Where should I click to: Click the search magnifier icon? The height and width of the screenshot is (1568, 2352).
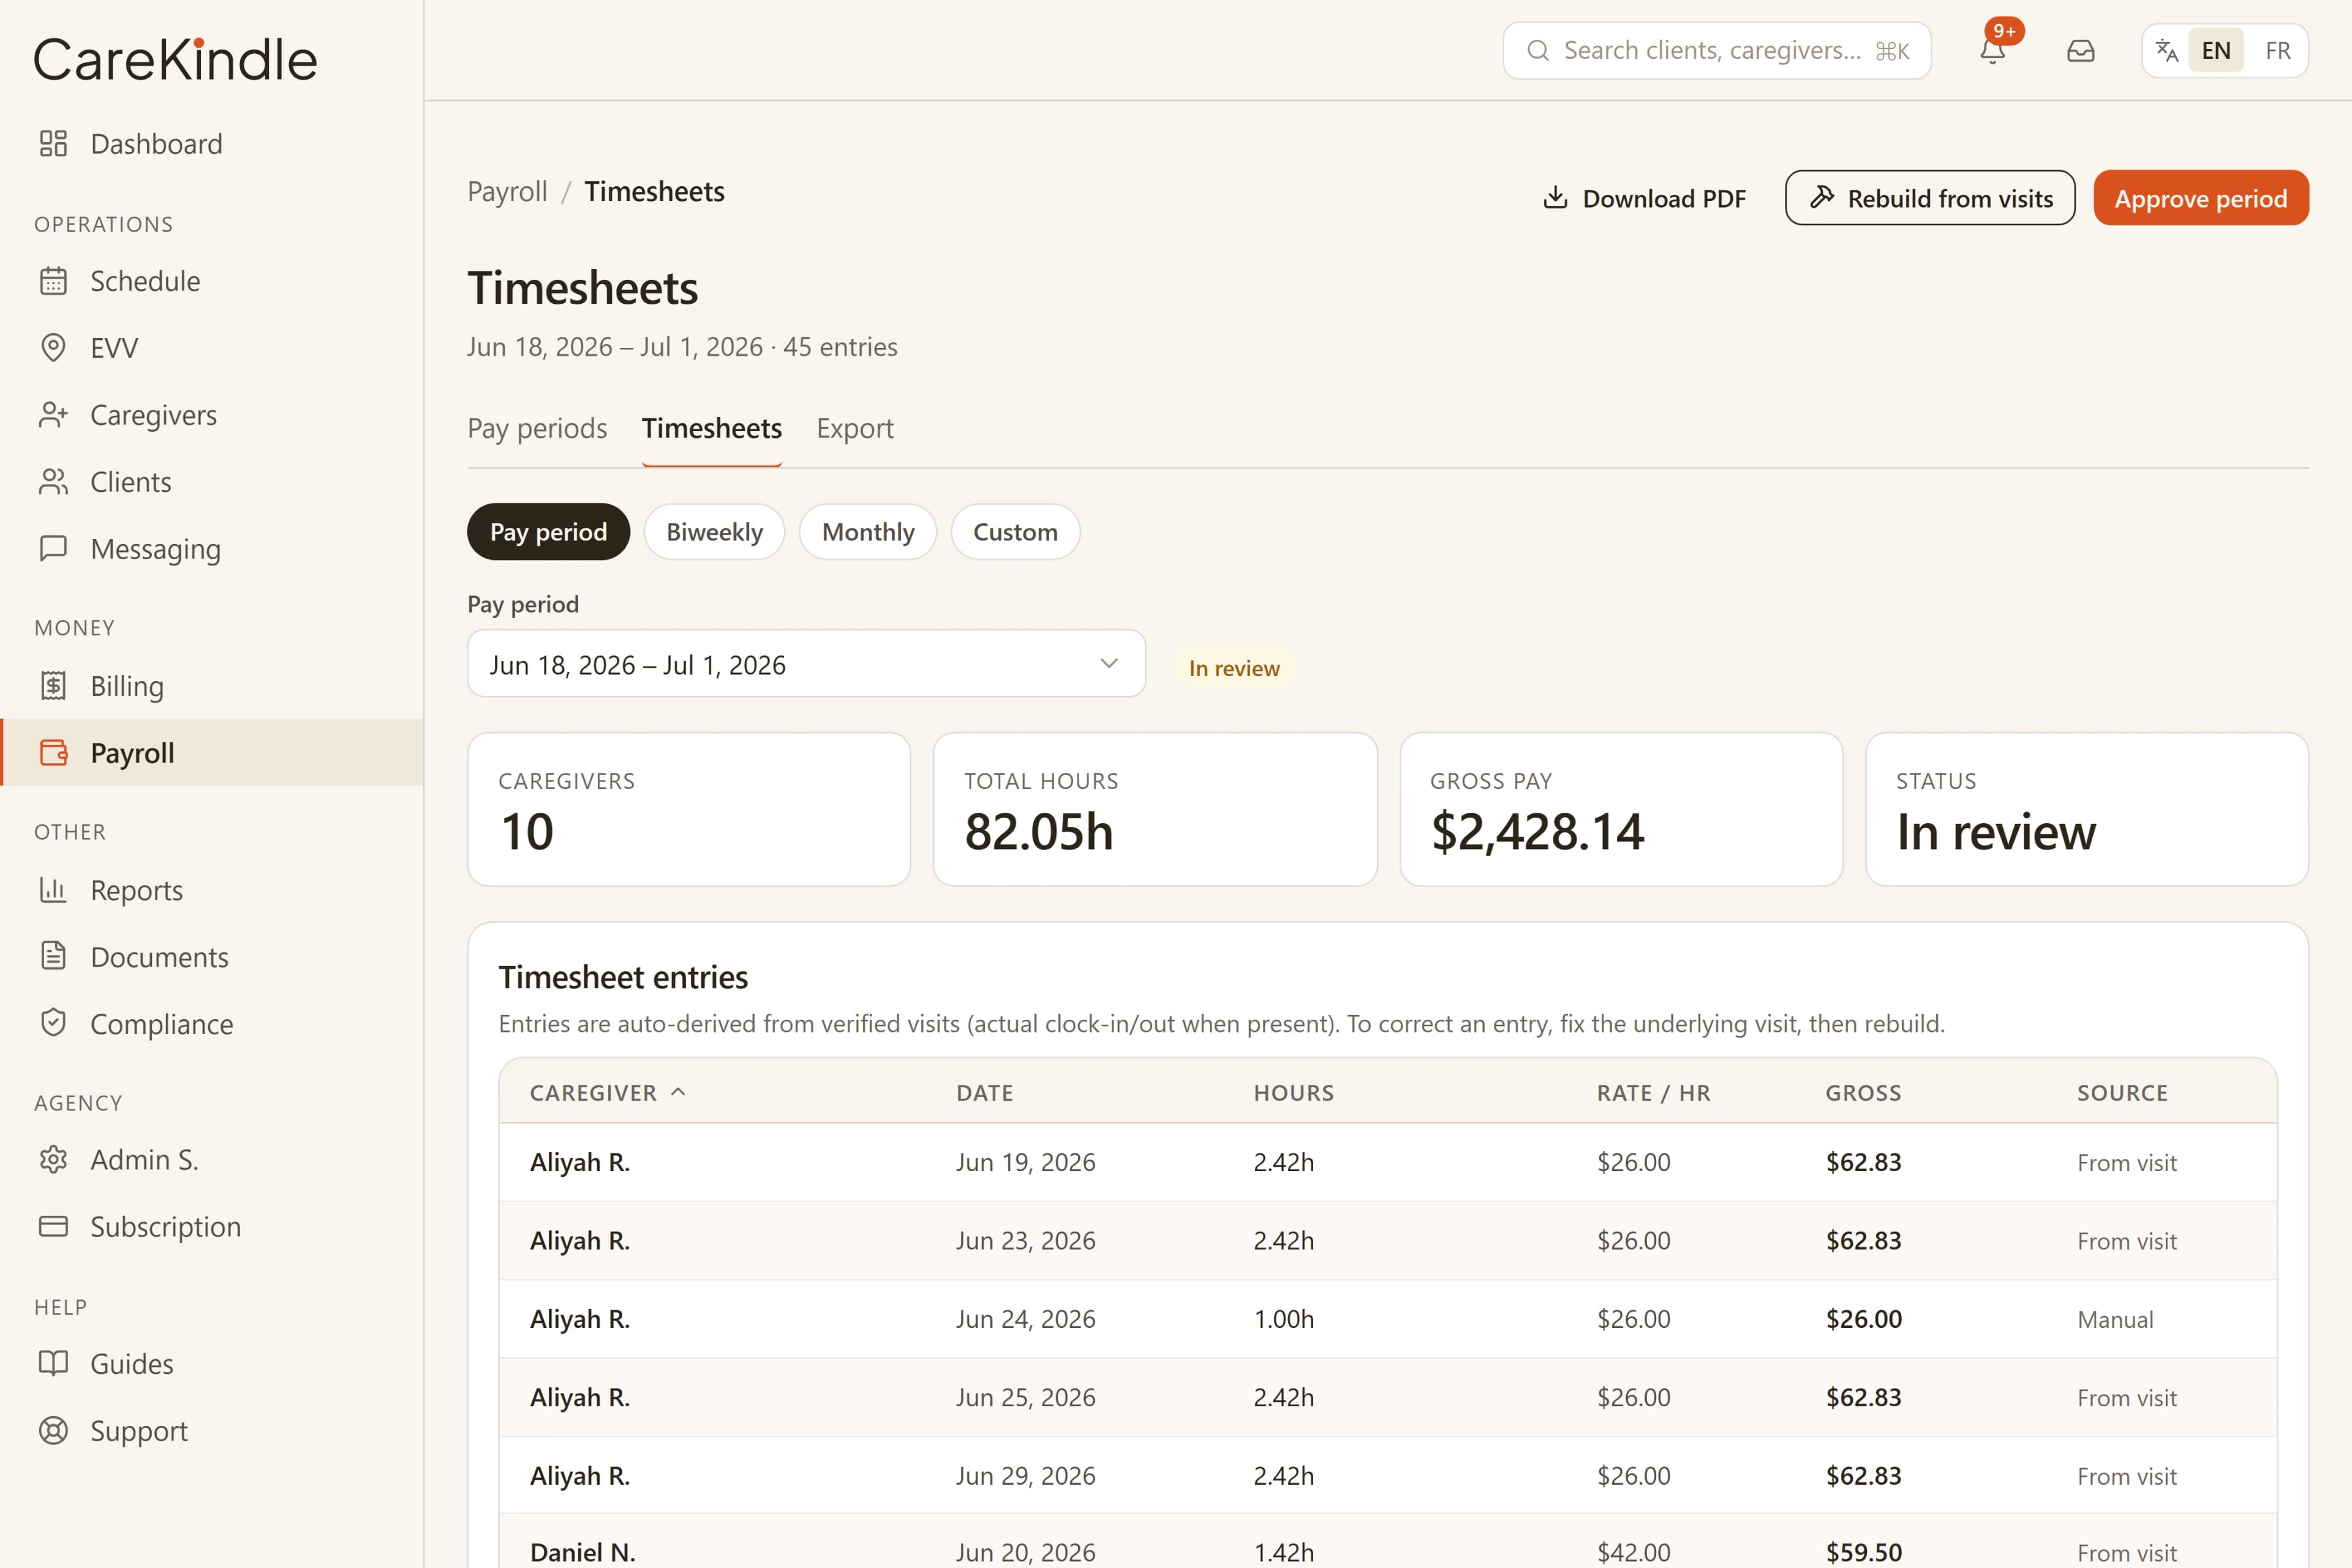[1538, 50]
